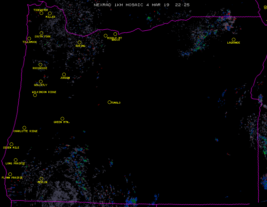The height and width of the screenshot is (207, 267).
Task: Select the Charlotte Ridge station marker
Action: tap(24, 128)
